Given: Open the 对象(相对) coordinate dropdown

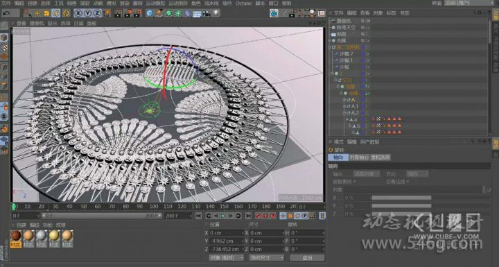Looking at the screenshot, I should (226, 257).
